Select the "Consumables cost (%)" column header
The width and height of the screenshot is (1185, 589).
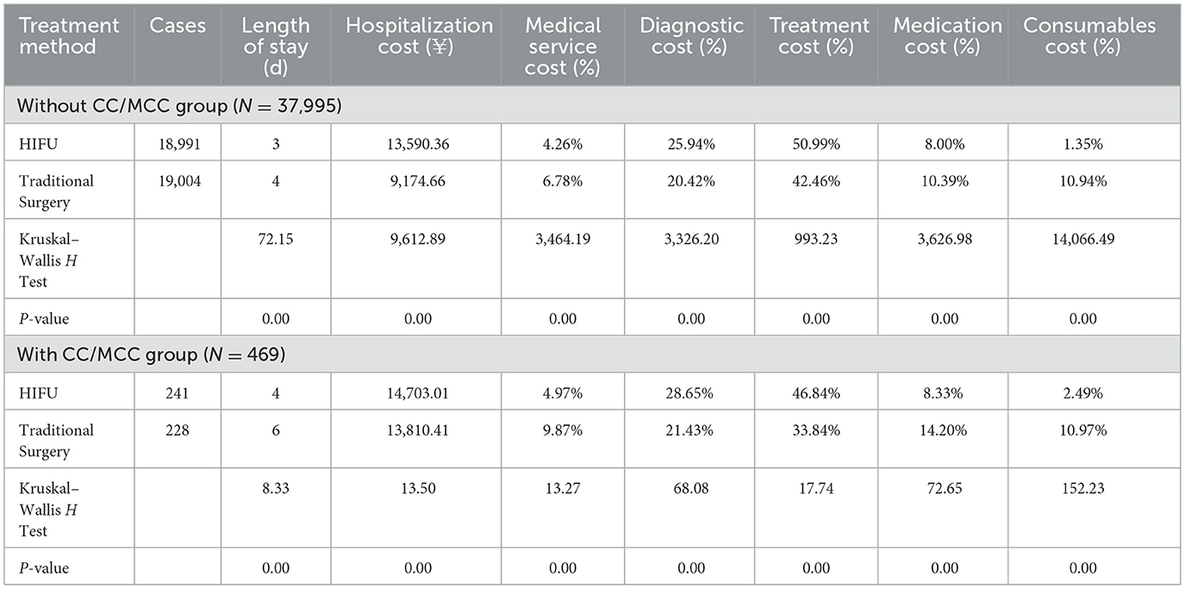(x=1088, y=36)
